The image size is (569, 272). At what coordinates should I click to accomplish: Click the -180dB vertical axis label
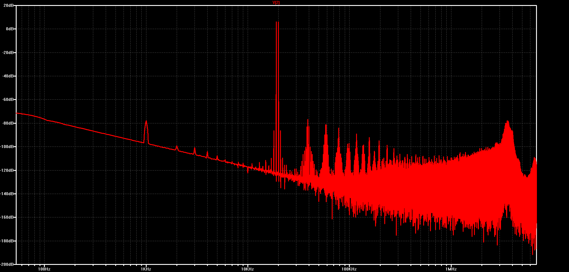[x=7, y=241]
